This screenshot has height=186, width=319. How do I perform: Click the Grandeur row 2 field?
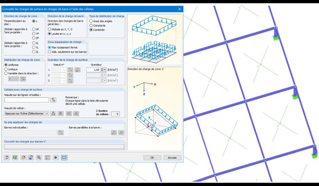[x=93, y=75]
